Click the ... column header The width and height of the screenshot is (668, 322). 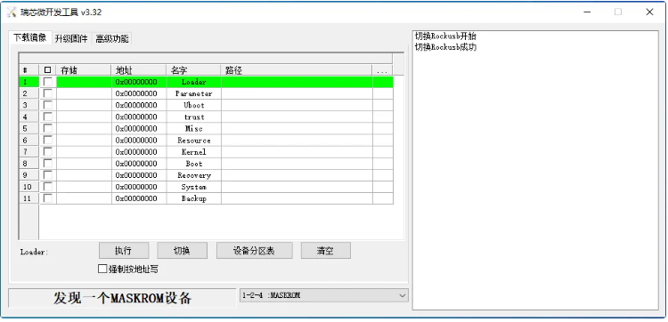pyautogui.click(x=382, y=70)
